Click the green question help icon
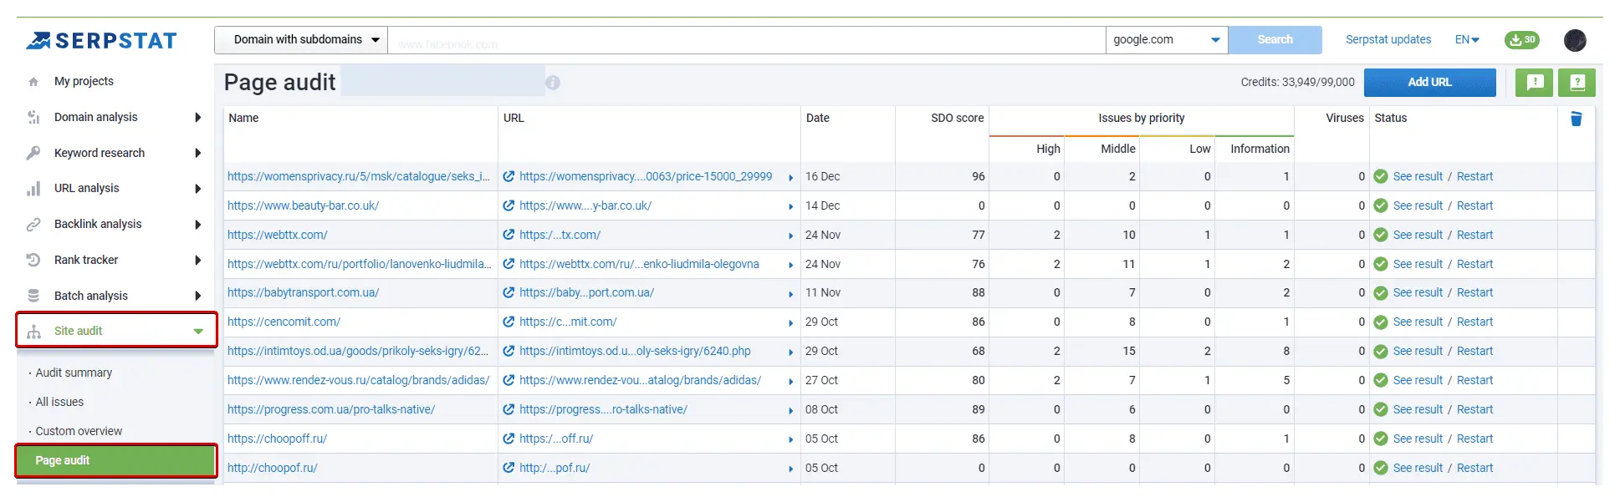 (1577, 82)
